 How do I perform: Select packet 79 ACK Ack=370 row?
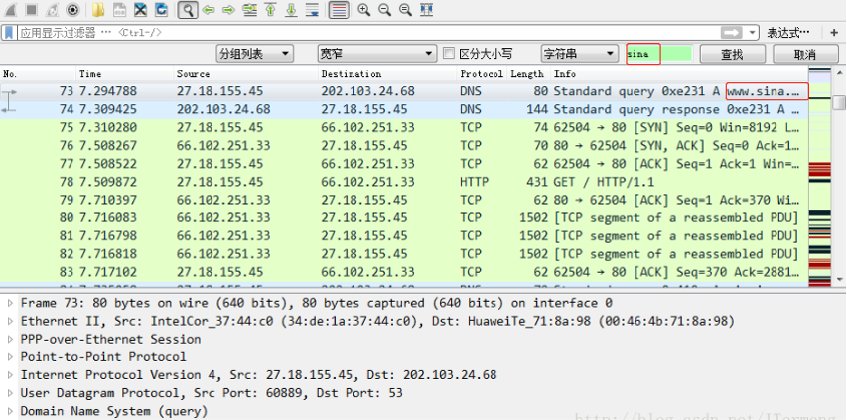(x=404, y=200)
